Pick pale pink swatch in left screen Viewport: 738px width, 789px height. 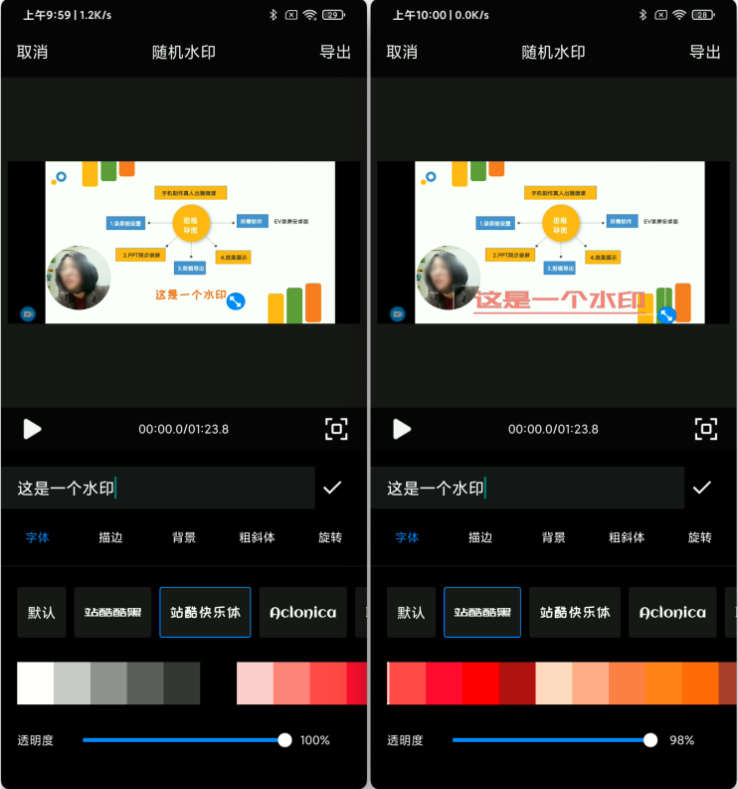[255, 683]
